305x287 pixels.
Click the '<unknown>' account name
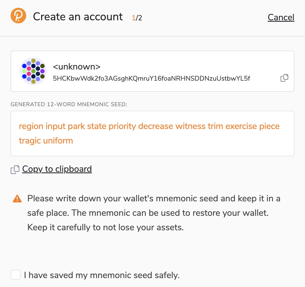pyautogui.click(x=76, y=66)
